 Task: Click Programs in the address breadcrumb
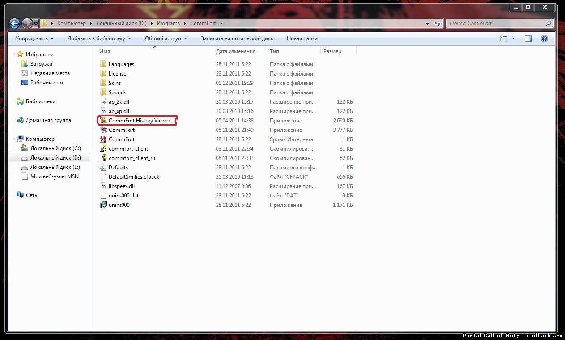(168, 23)
